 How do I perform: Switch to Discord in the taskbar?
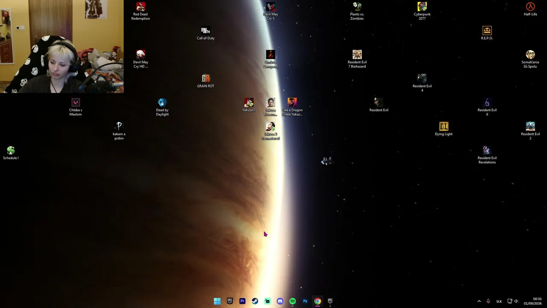click(x=280, y=301)
